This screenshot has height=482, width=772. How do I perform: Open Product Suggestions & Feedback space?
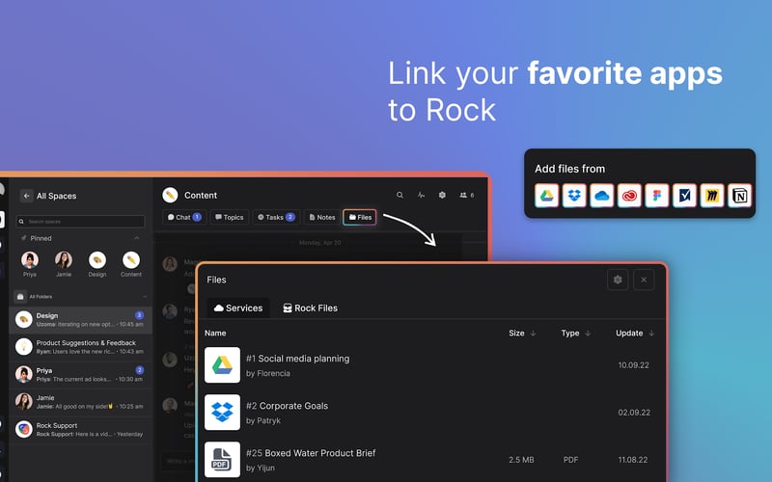[81, 347]
